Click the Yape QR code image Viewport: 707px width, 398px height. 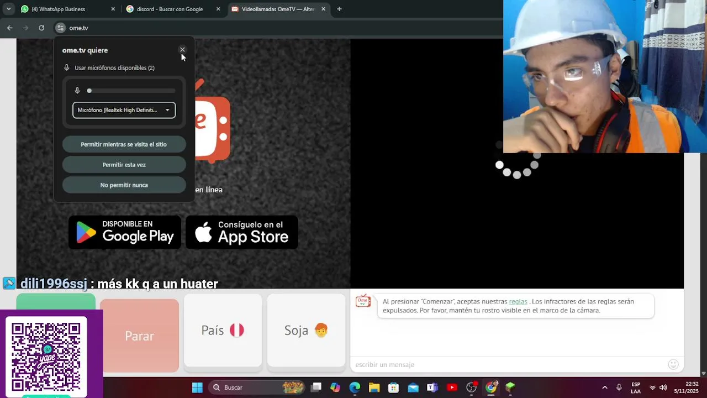click(46, 357)
